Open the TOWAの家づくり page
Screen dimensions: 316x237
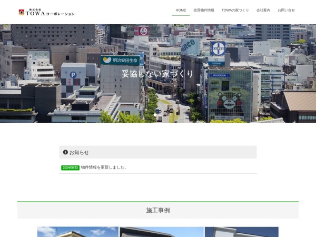(235, 11)
